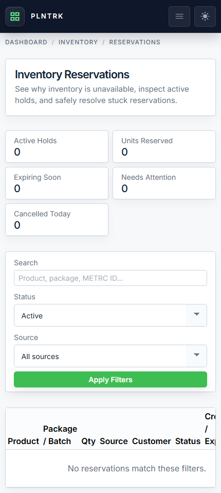
Task: Open the Status dropdown showing Active
Action: pyautogui.click(x=110, y=315)
